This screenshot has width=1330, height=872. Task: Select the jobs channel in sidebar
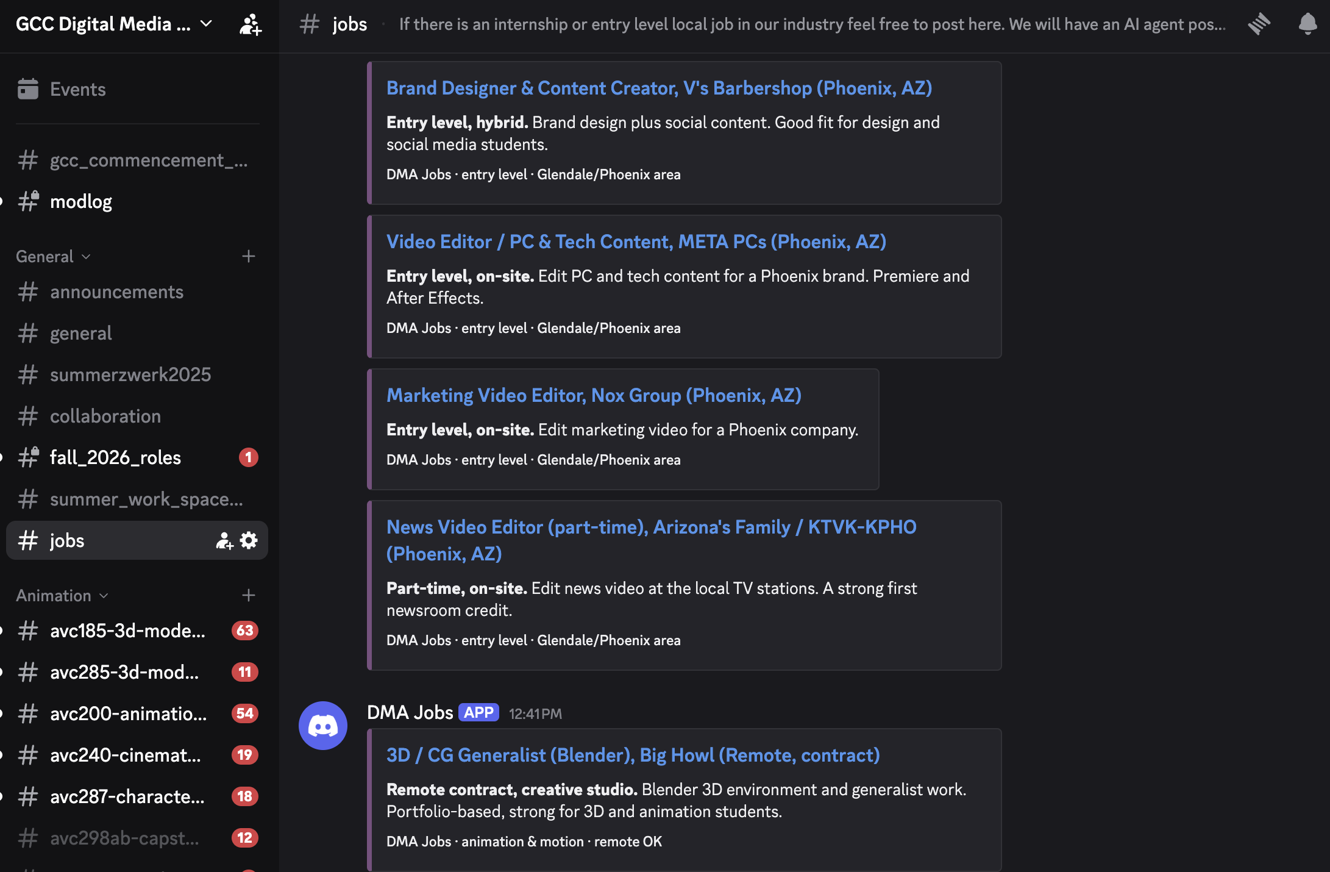[x=137, y=540]
